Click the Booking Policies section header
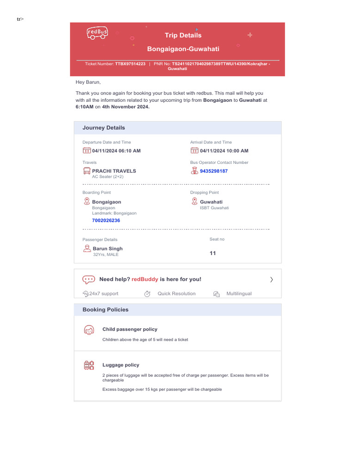Viewport: 355px width, 474px height. coord(105,310)
